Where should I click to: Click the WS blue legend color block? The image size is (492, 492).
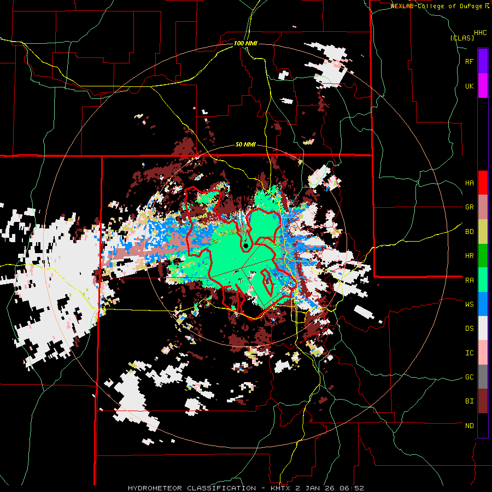483,304
